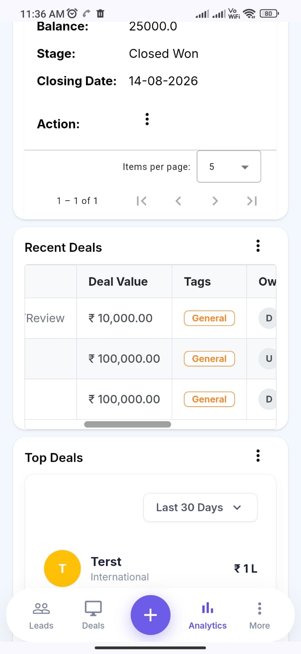Go to next page arrow

(x=215, y=201)
